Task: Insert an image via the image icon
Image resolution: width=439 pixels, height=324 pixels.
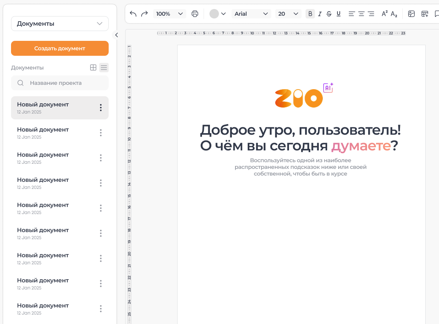Action: point(411,13)
